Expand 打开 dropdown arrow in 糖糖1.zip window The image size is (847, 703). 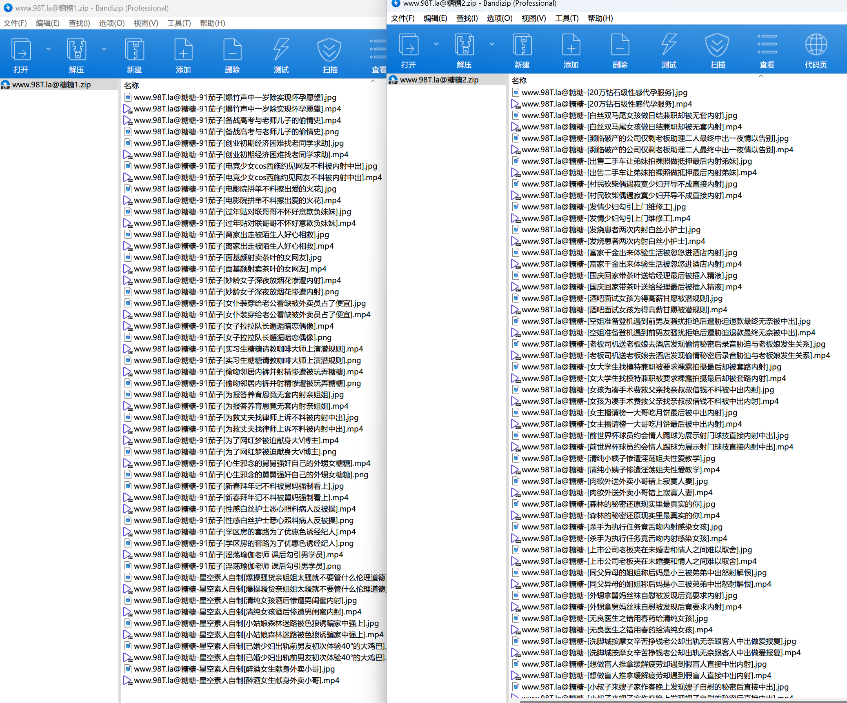coord(49,49)
